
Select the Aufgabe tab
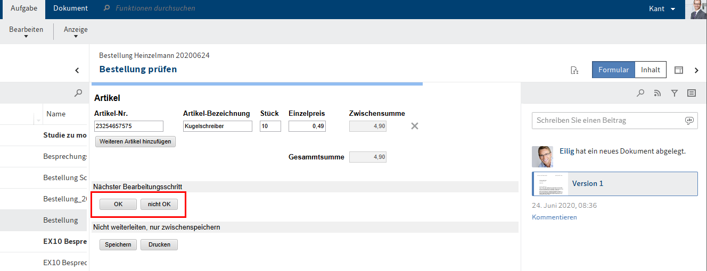click(24, 9)
